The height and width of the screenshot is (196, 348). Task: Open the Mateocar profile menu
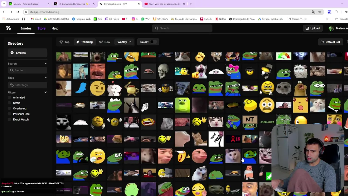pyautogui.click(x=338, y=28)
